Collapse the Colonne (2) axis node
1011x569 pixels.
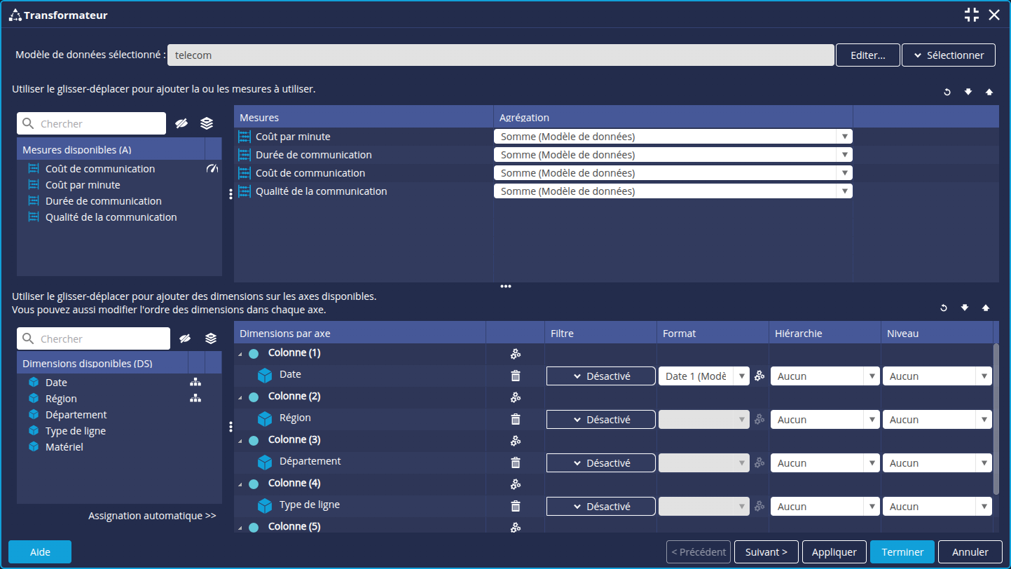pyautogui.click(x=241, y=397)
